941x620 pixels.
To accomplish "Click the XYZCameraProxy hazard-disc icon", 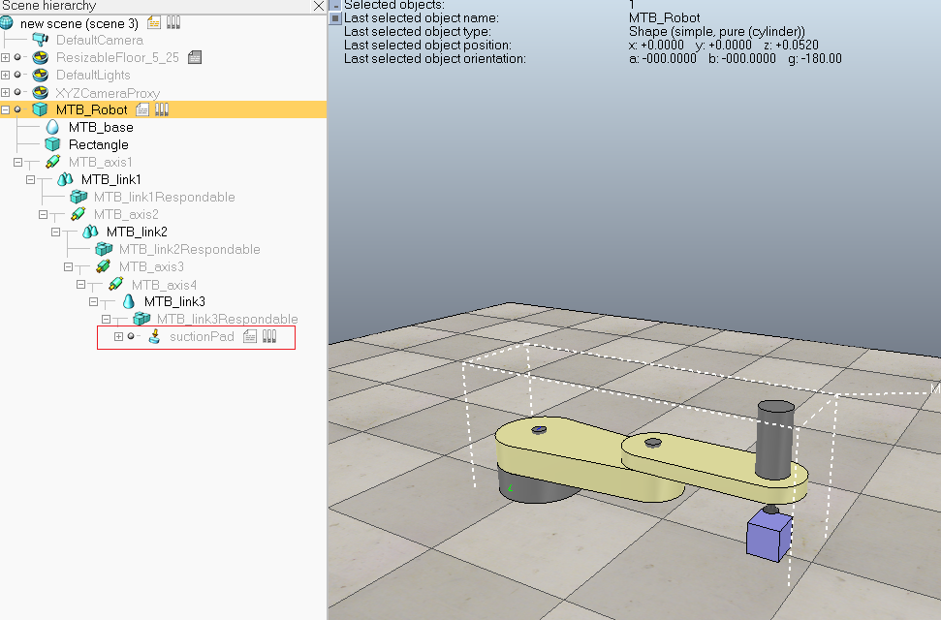I will pyautogui.click(x=40, y=92).
